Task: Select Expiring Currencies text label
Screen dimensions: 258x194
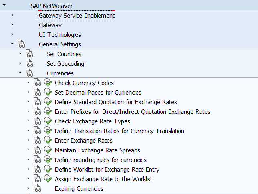Action: click(x=79, y=189)
